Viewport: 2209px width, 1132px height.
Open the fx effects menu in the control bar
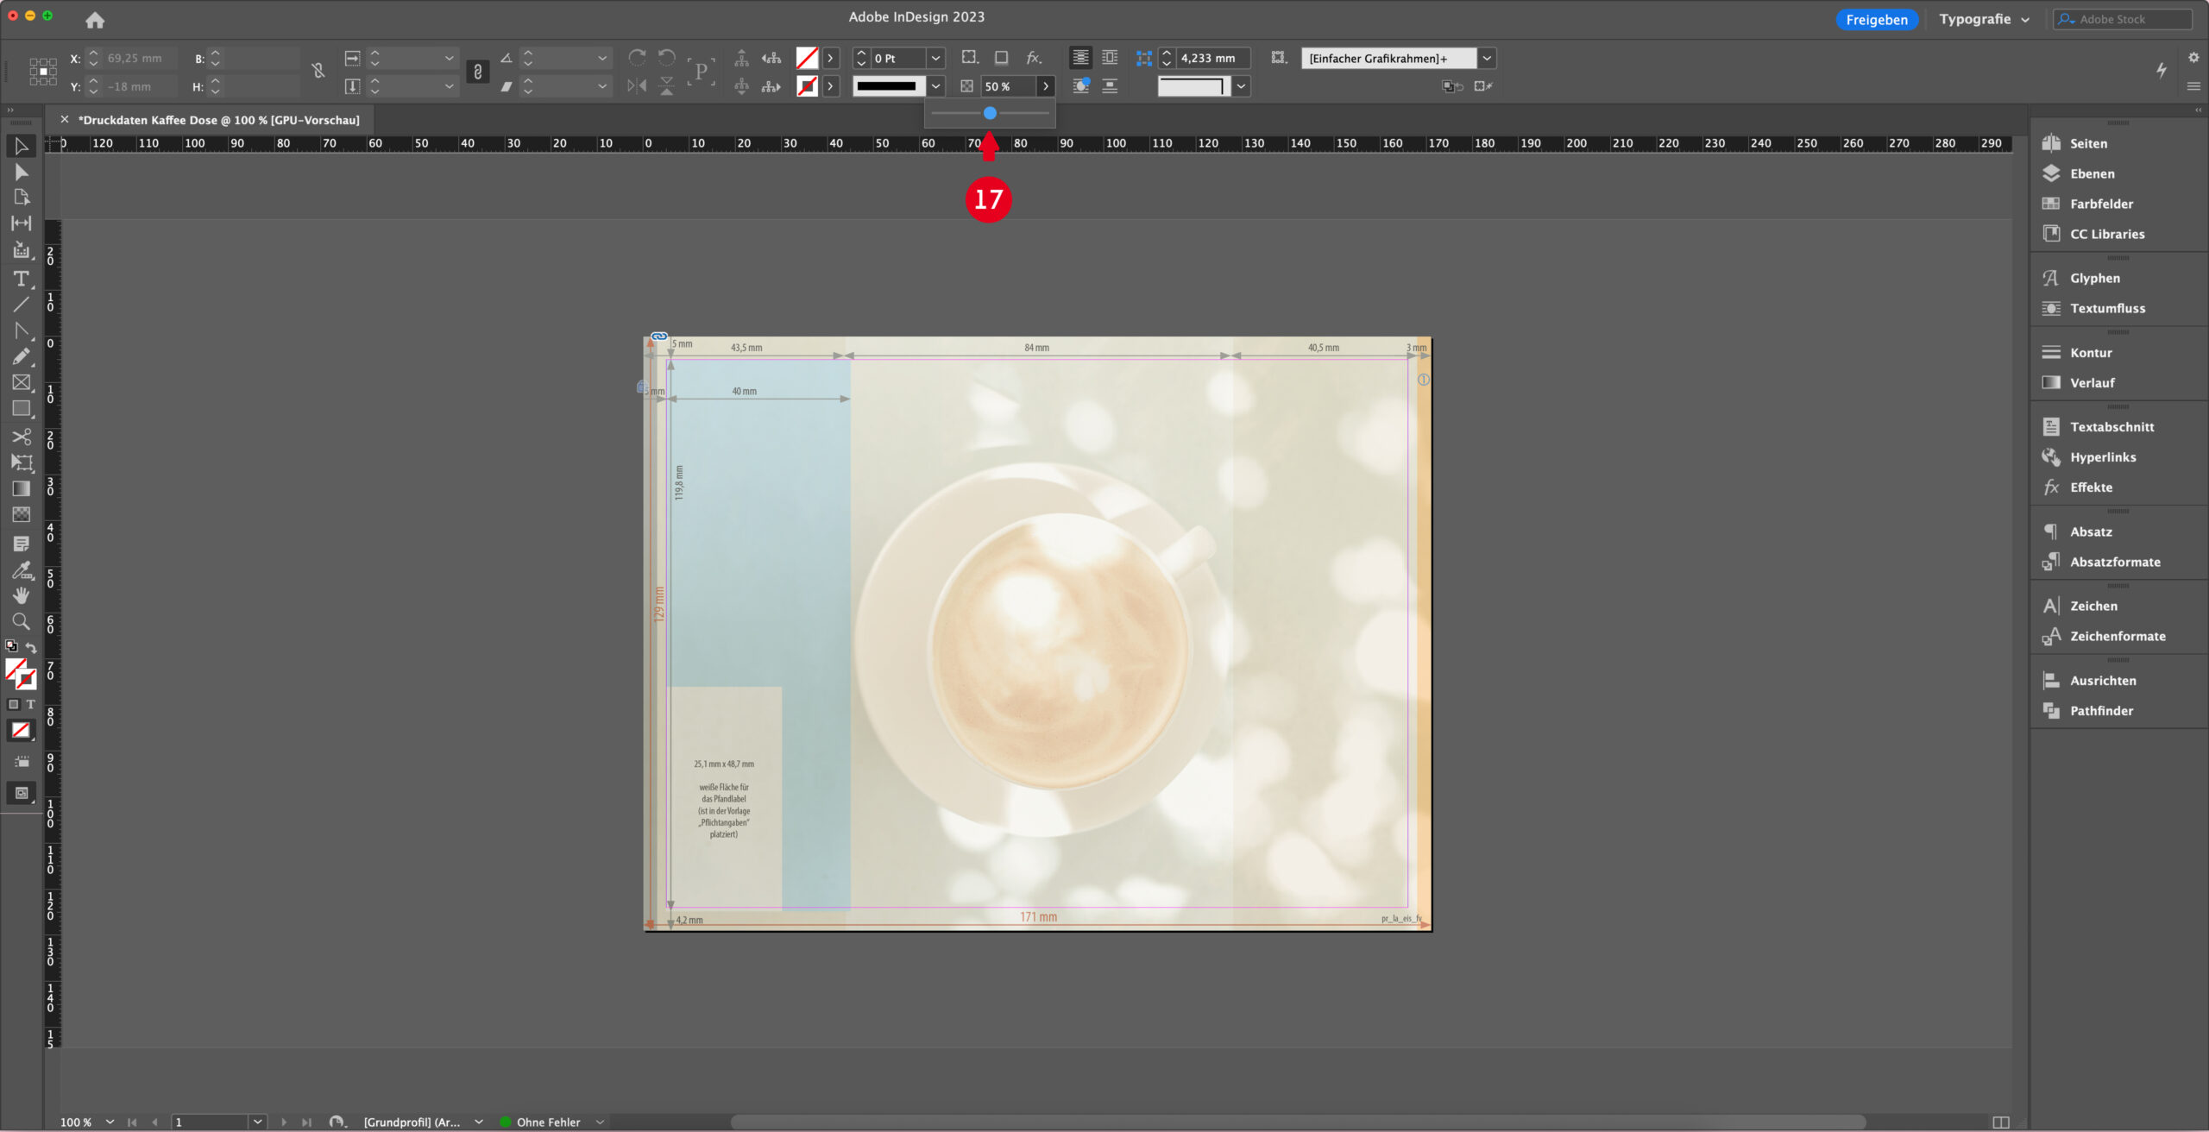[1033, 58]
